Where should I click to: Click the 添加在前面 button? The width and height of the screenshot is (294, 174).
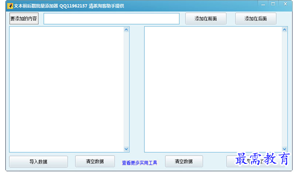click(206, 18)
